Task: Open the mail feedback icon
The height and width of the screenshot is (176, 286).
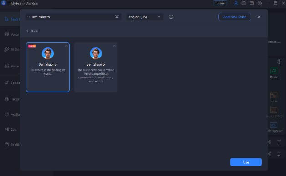Action: click(x=252, y=3)
